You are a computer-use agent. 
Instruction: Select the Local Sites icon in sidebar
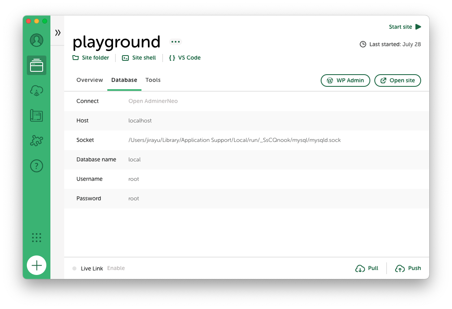click(x=37, y=65)
